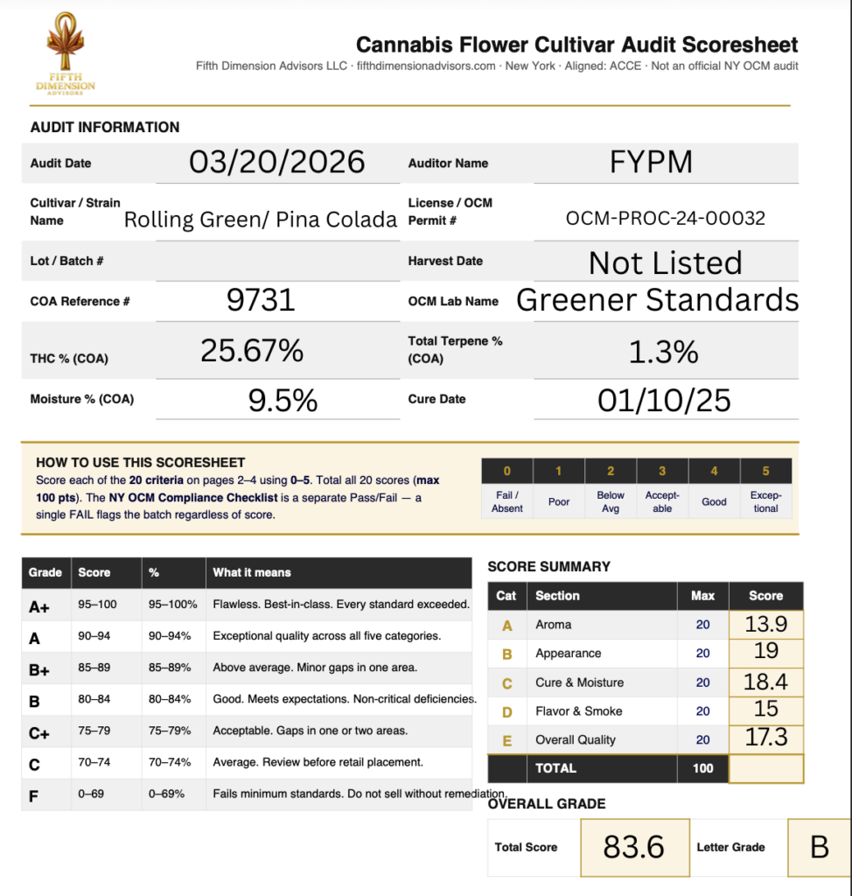Click the empty TOTAL score box
The width and height of the screenshot is (852, 896).
(x=765, y=768)
